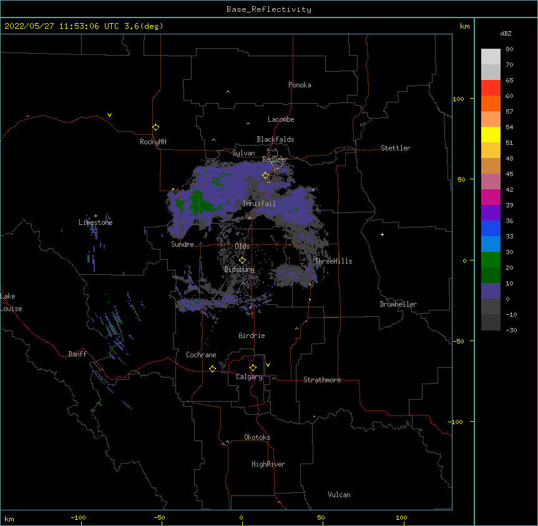
Task: Click the Cochrane town label
Action: click(201, 355)
